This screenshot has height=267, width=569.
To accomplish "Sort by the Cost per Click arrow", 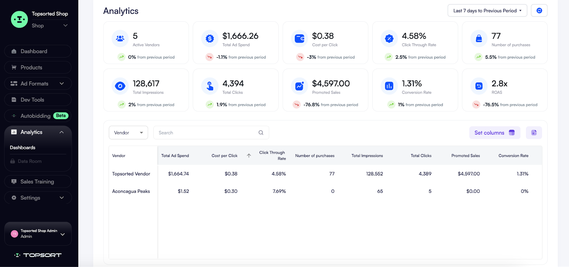I will click(249, 156).
